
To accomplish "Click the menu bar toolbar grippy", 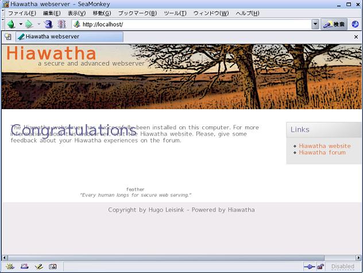I will click(x=3, y=13).
